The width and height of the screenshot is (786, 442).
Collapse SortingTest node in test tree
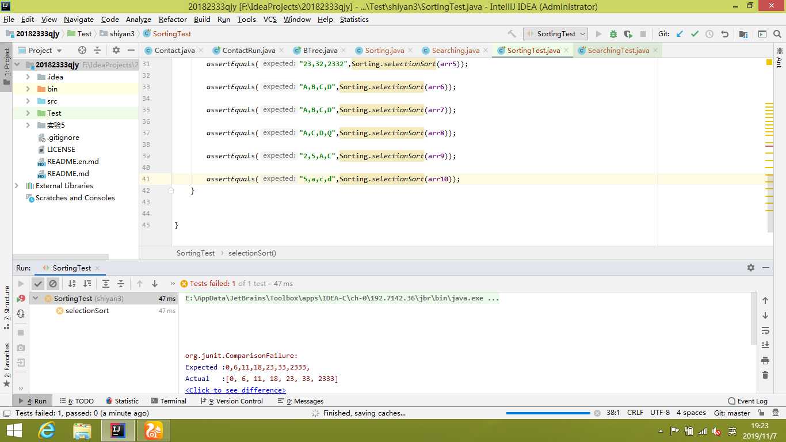point(36,298)
